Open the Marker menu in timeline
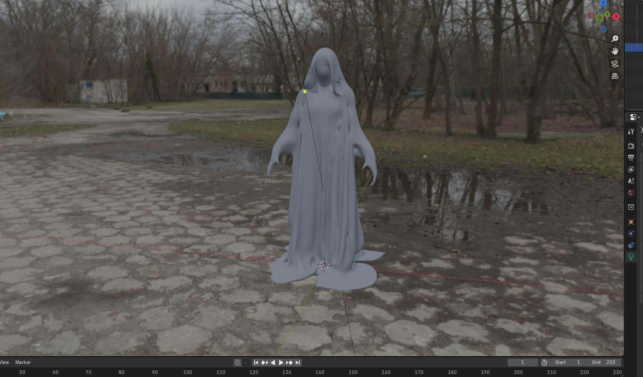 pyautogui.click(x=23, y=362)
